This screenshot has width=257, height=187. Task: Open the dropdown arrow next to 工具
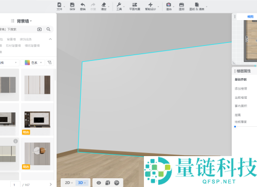124,7
